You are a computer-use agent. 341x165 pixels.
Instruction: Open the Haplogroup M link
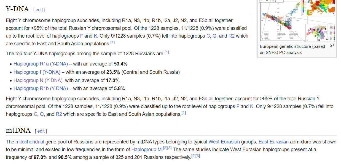pos(147,150)
